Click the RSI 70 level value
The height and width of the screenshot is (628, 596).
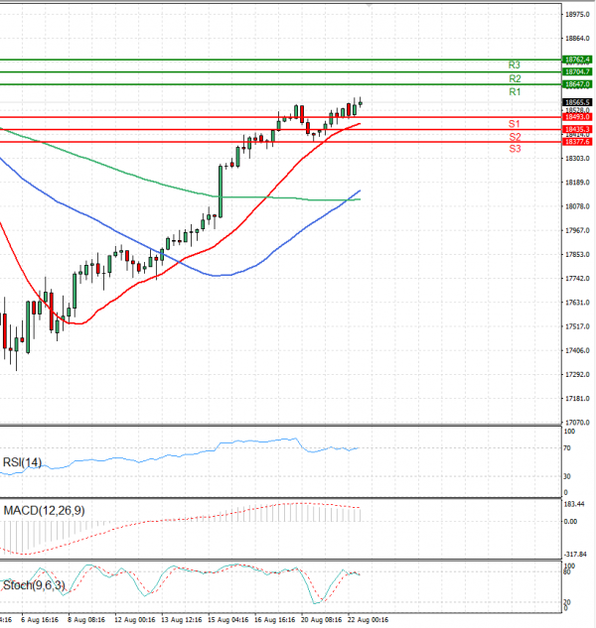pyautogui.click(x=567, y=448)
